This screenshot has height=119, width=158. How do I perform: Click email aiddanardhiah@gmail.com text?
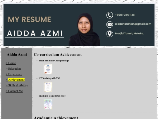[x=133, y=24]
